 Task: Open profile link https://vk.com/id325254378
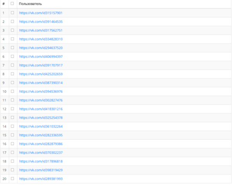41,118
